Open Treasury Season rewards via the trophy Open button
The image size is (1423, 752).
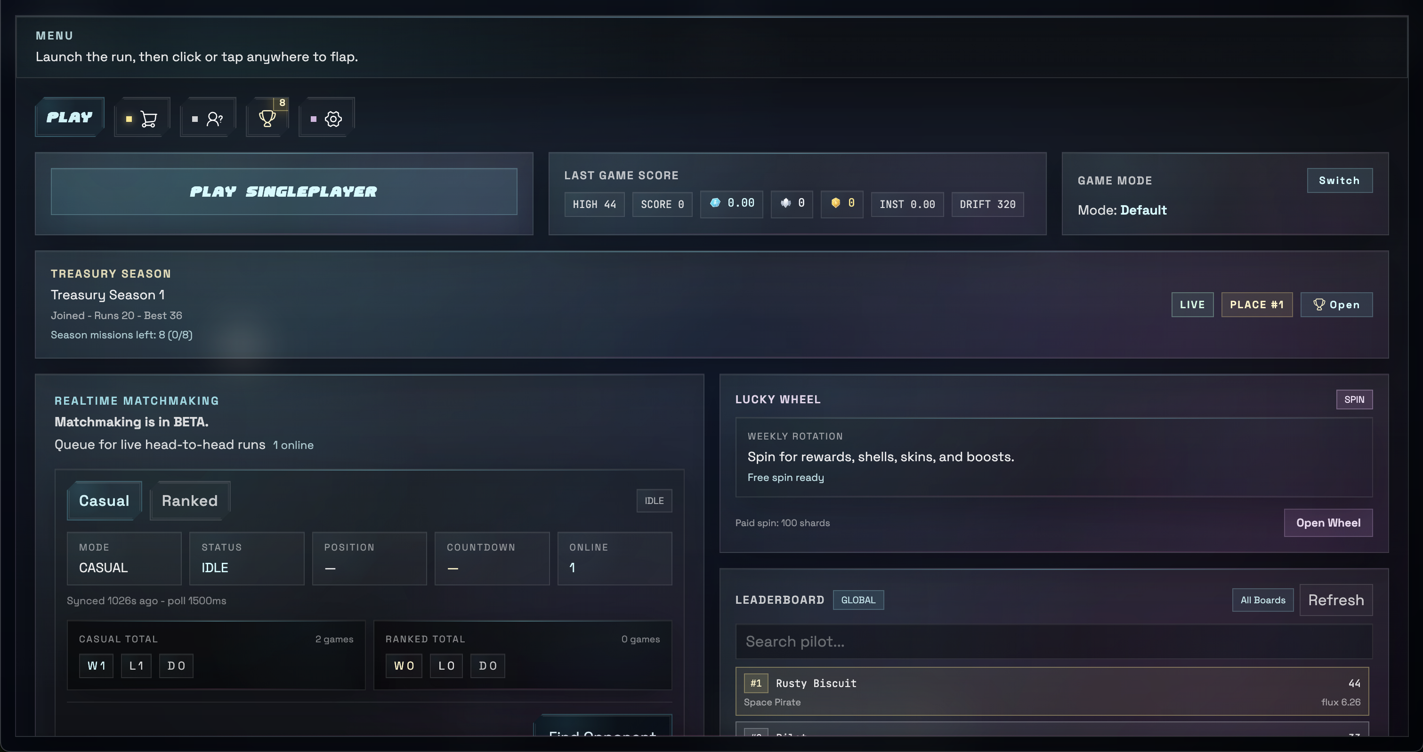click(x=1336, y=304)
